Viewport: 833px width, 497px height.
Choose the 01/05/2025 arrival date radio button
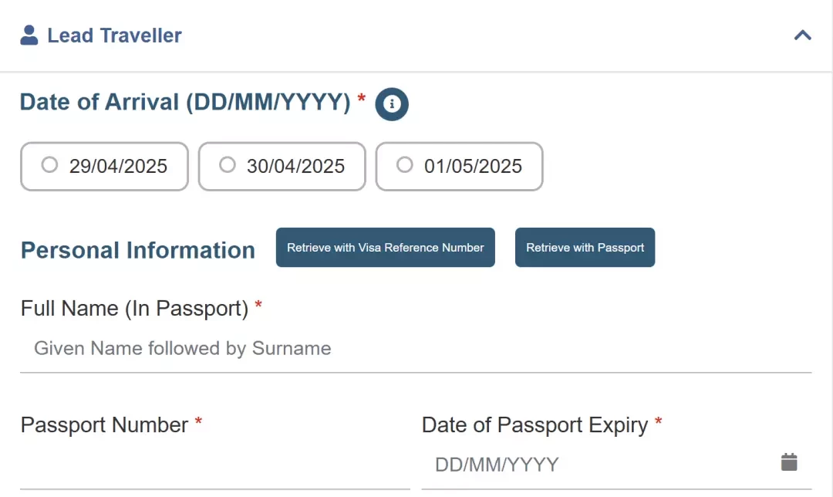coord(404,165)
